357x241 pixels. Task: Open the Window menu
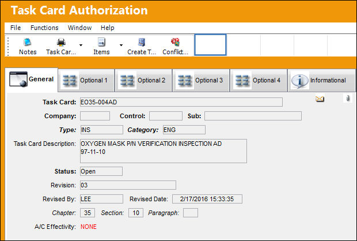pyautogui.click(x=79, y=28)
